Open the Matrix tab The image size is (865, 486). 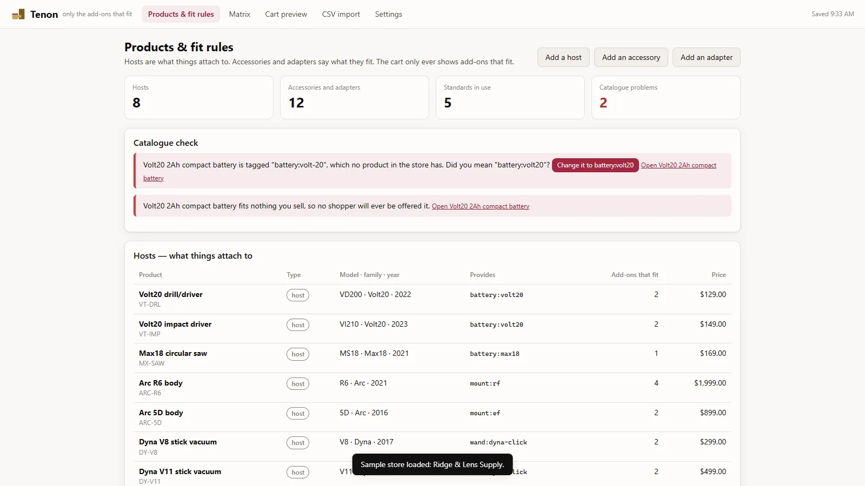pos(239,14)
